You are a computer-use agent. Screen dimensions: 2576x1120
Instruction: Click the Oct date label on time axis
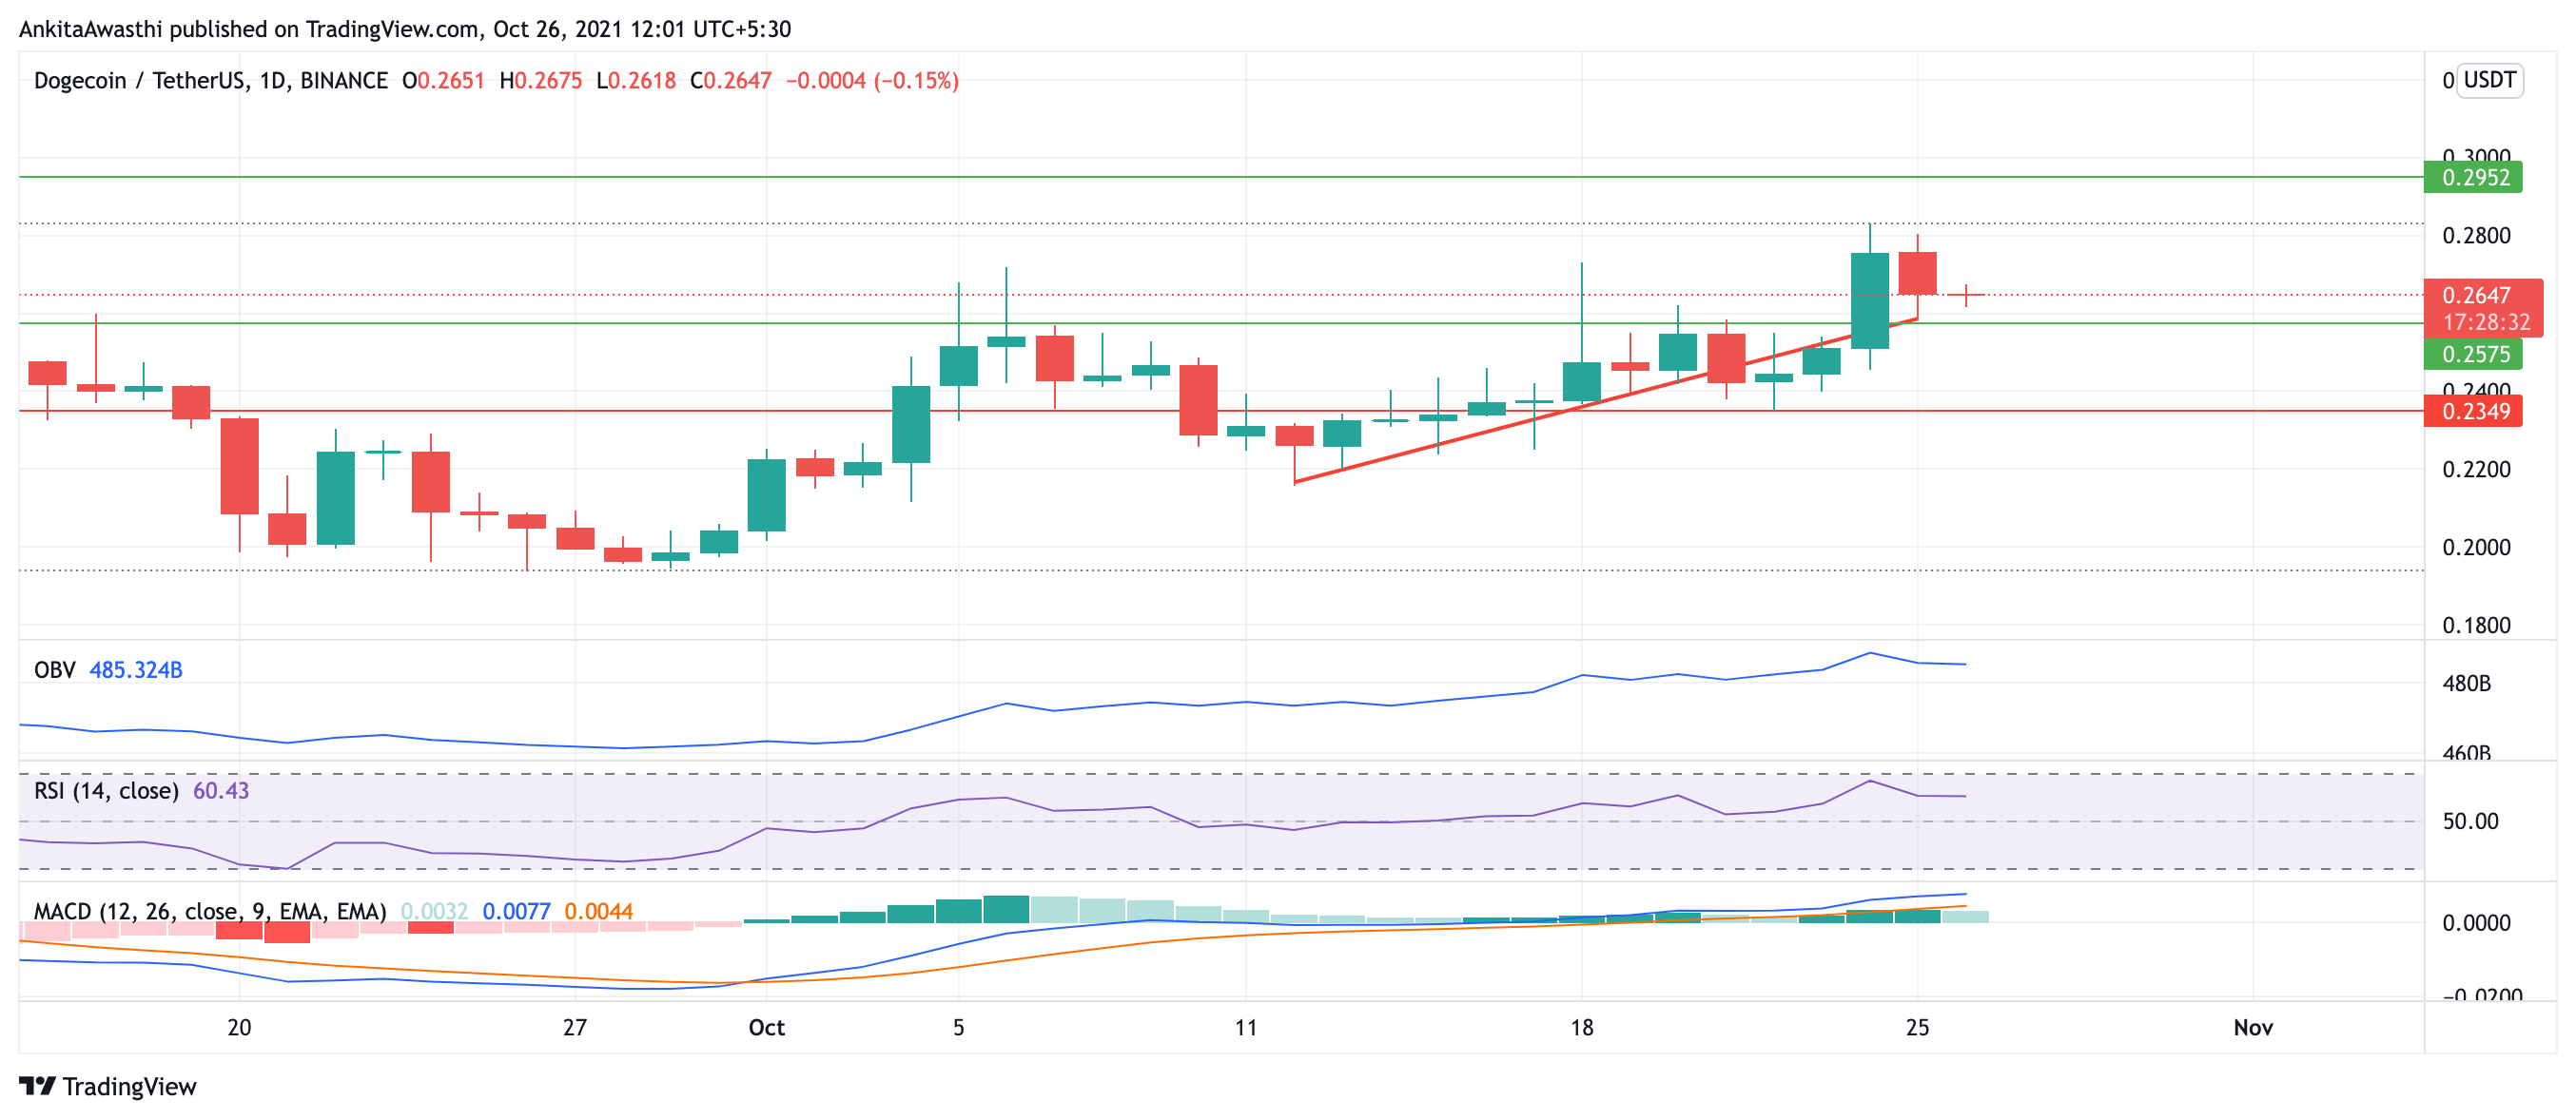tap(766, 1027)
